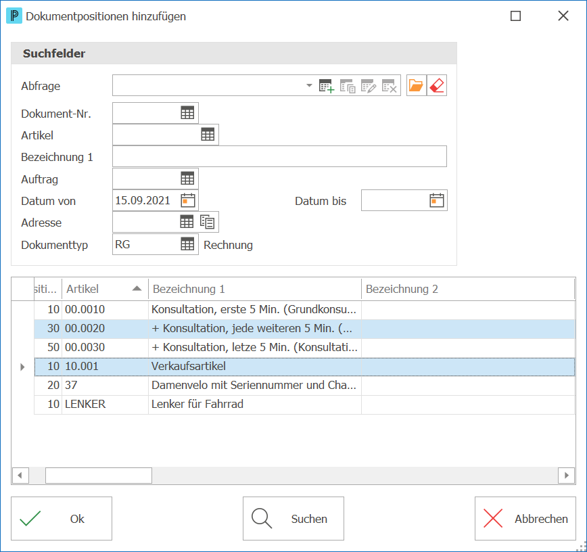Viewport: 587px width, 552px height.
Task: Open saved query with folder icon
Action: 416,85
